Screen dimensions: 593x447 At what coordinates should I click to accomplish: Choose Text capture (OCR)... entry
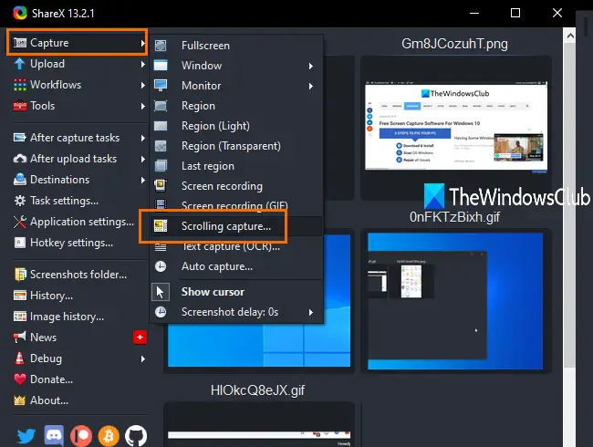pyautogui.click(x=237, y=246)
